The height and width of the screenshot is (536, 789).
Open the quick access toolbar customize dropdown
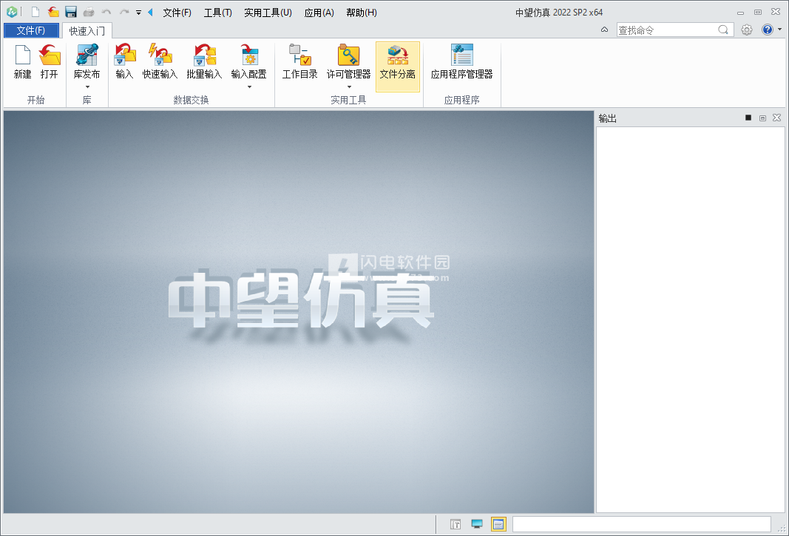[x=138, y=13]
